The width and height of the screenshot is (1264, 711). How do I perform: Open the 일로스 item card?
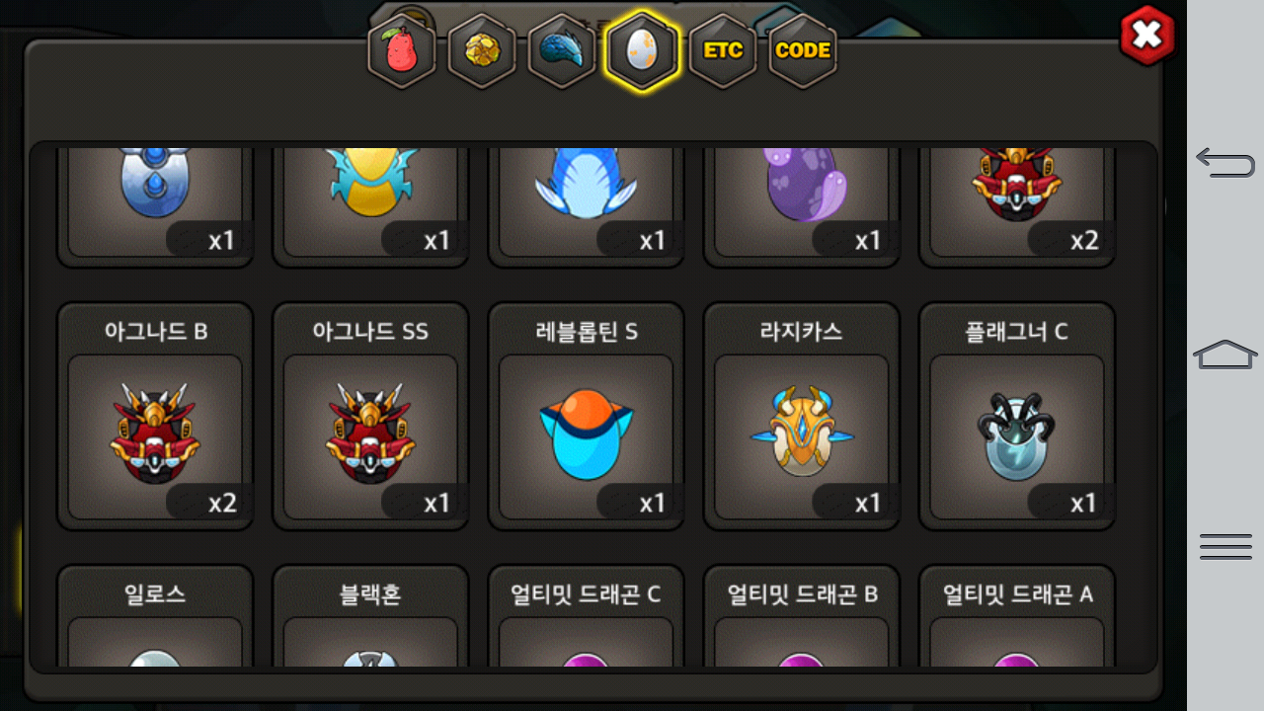tap(155, 616)
